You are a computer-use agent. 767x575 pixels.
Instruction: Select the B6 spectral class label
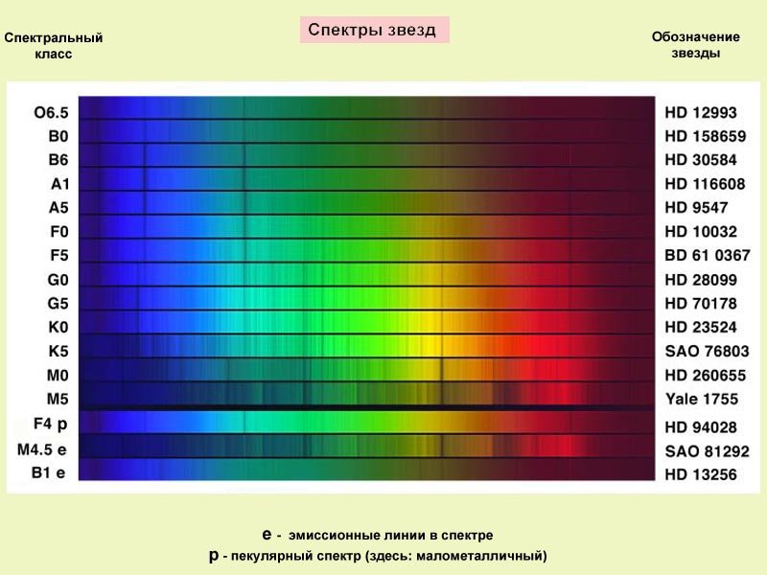pos(58,160)
